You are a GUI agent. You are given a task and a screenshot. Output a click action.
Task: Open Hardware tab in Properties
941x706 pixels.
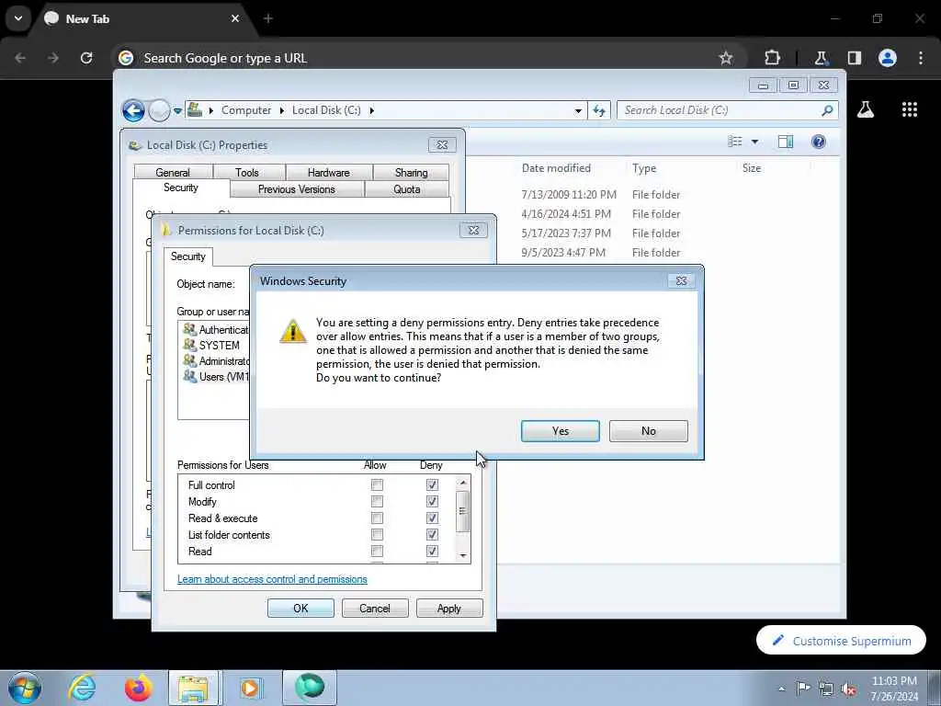(329, 173)
